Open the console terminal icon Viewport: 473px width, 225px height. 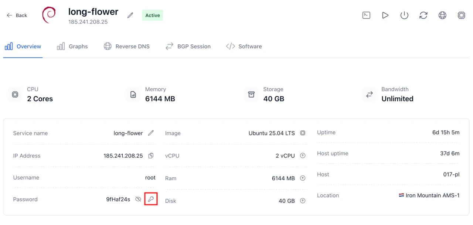(366, 15)
